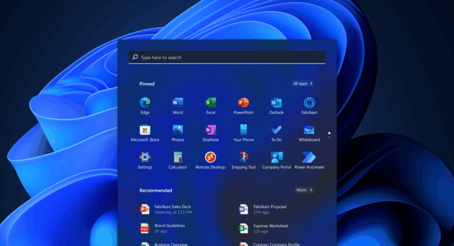The image size is (454, 246).
Task: Click the Recommended section heading
Action: (x=156, y=190)
